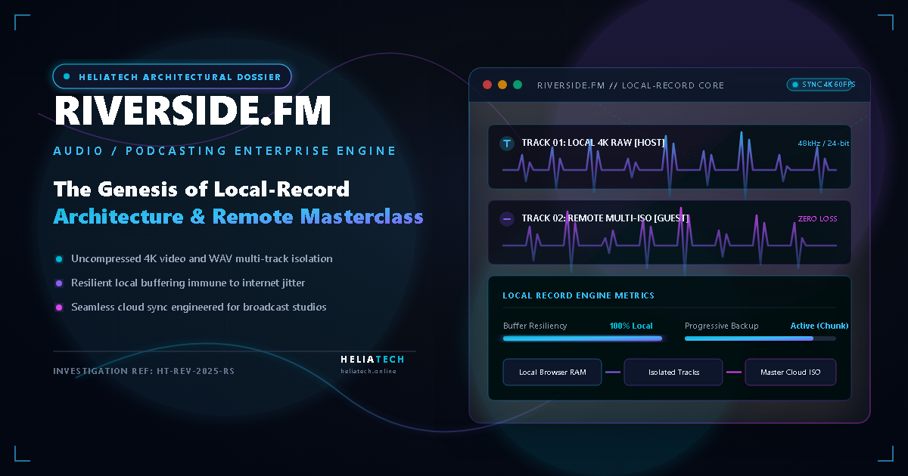The width and height of the screenshot is (908, 476).
Task: Click the 'ZERO LOSS' label
Action: (817, 218)
